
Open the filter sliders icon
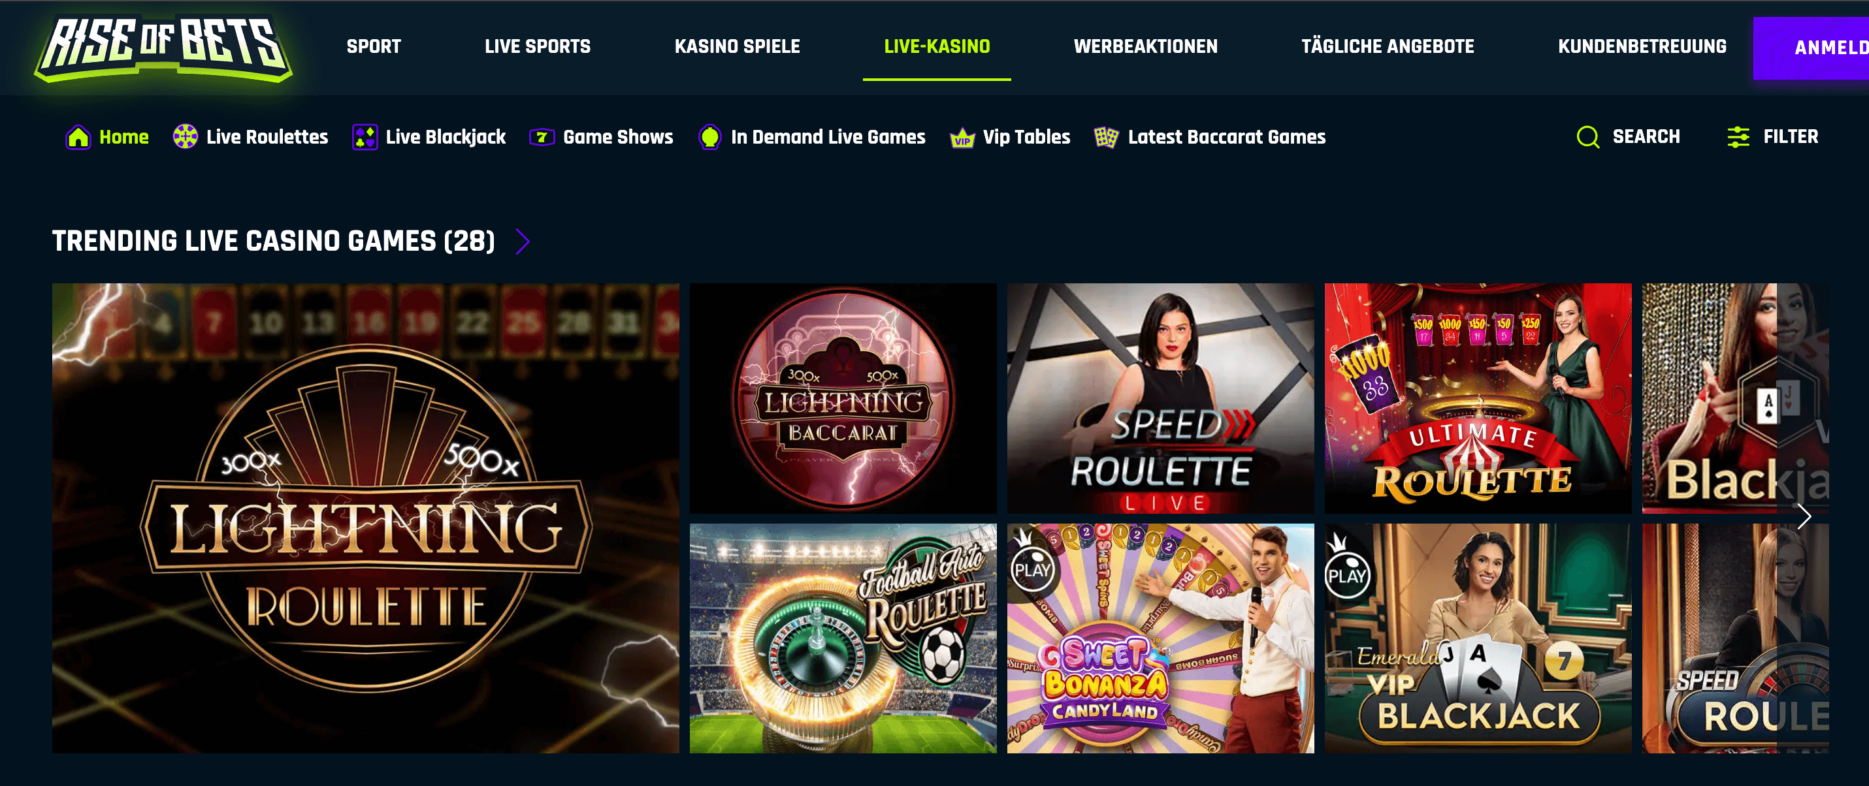[1738, 137]
